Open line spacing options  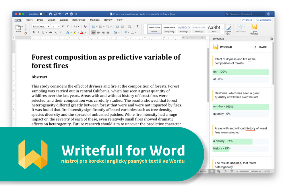117,32
